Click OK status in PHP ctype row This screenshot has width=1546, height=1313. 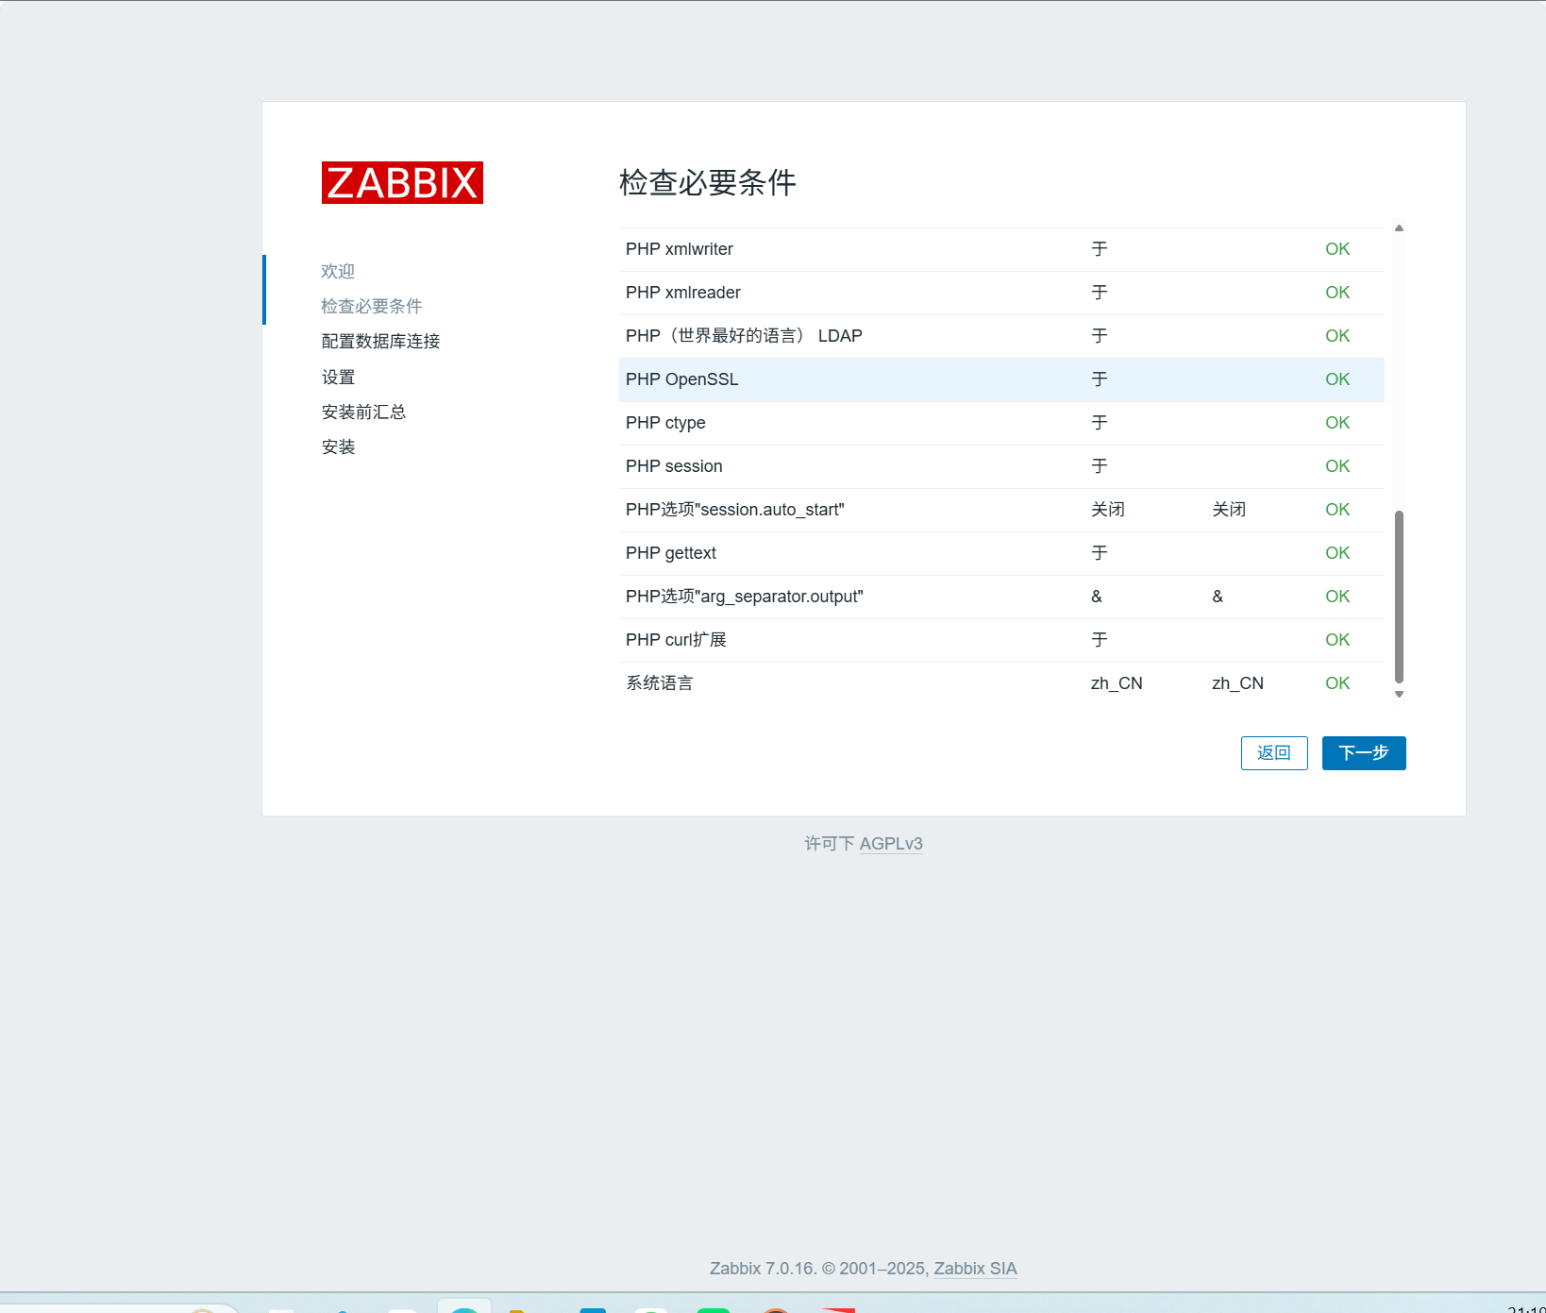(x=1337, y=423)
